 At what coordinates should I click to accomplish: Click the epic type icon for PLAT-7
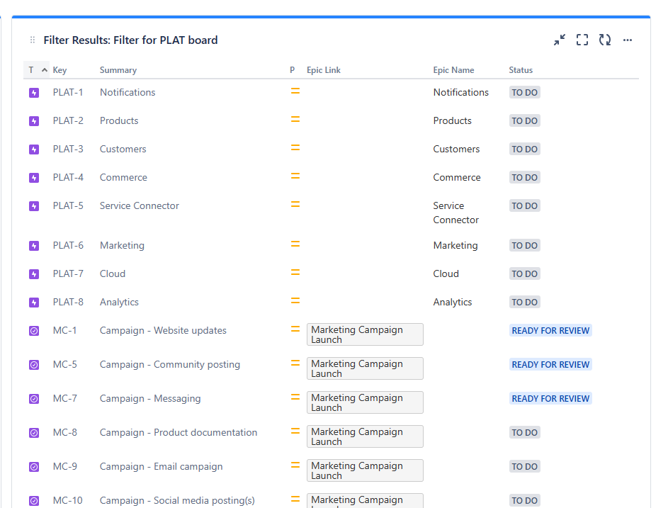click(34, 274)
